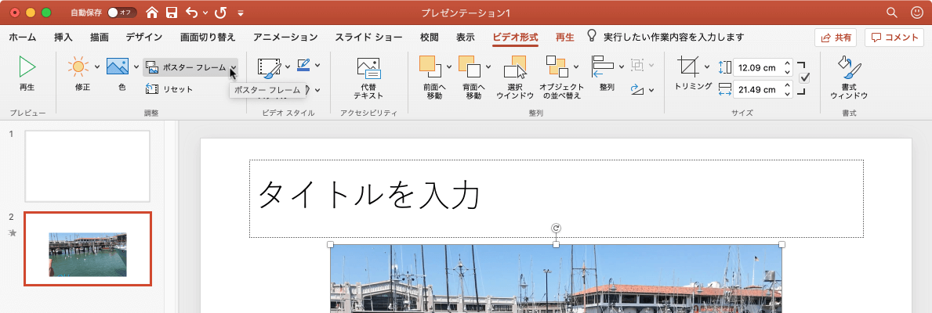The image size is (932, 313).
Task: Switch to the 描画 tab
Action: (100, 37)
